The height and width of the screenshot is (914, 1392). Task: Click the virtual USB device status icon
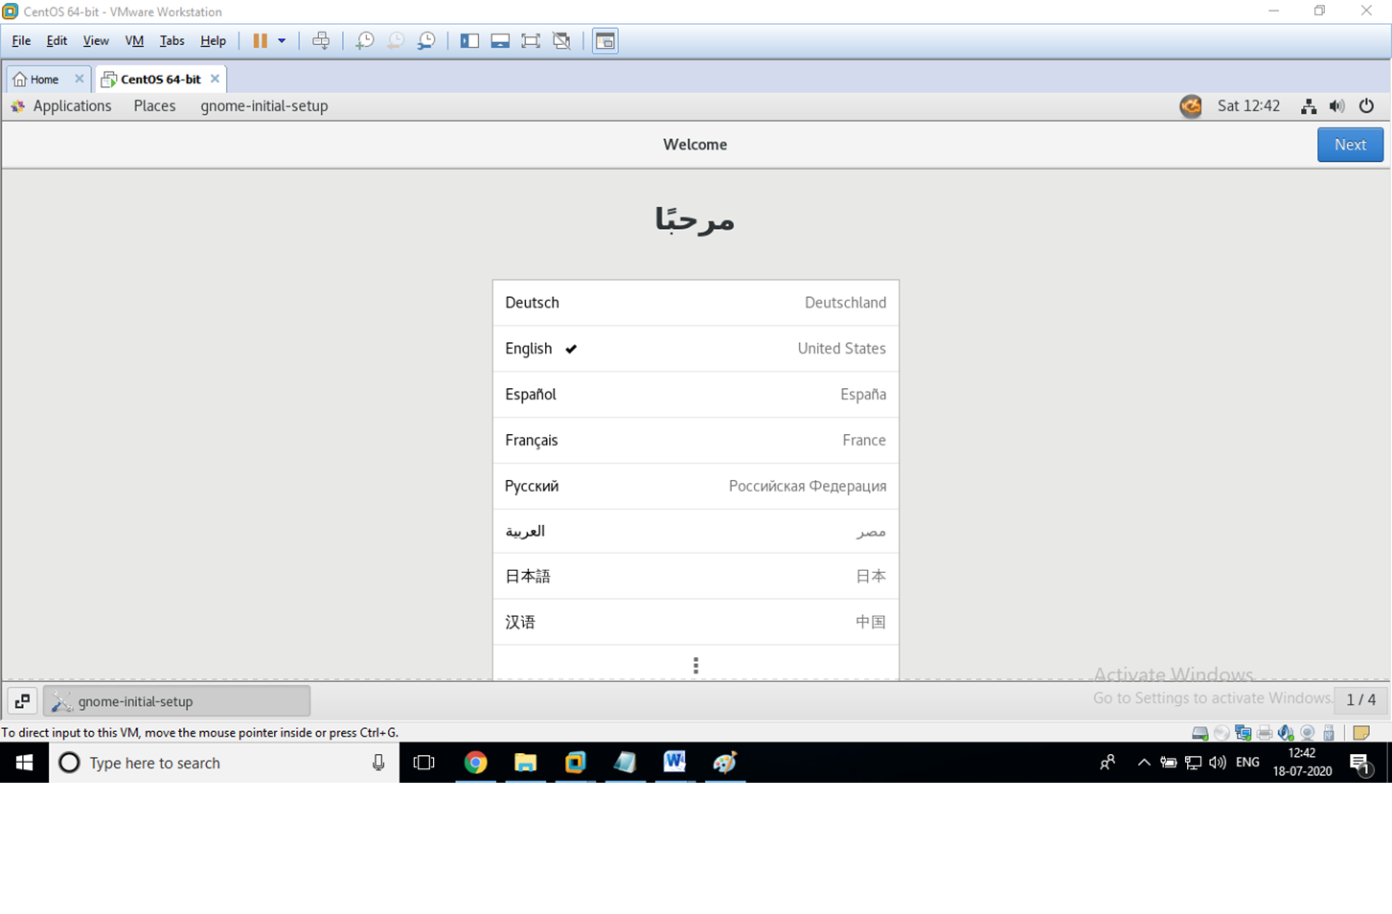[x=1329, y=732]
